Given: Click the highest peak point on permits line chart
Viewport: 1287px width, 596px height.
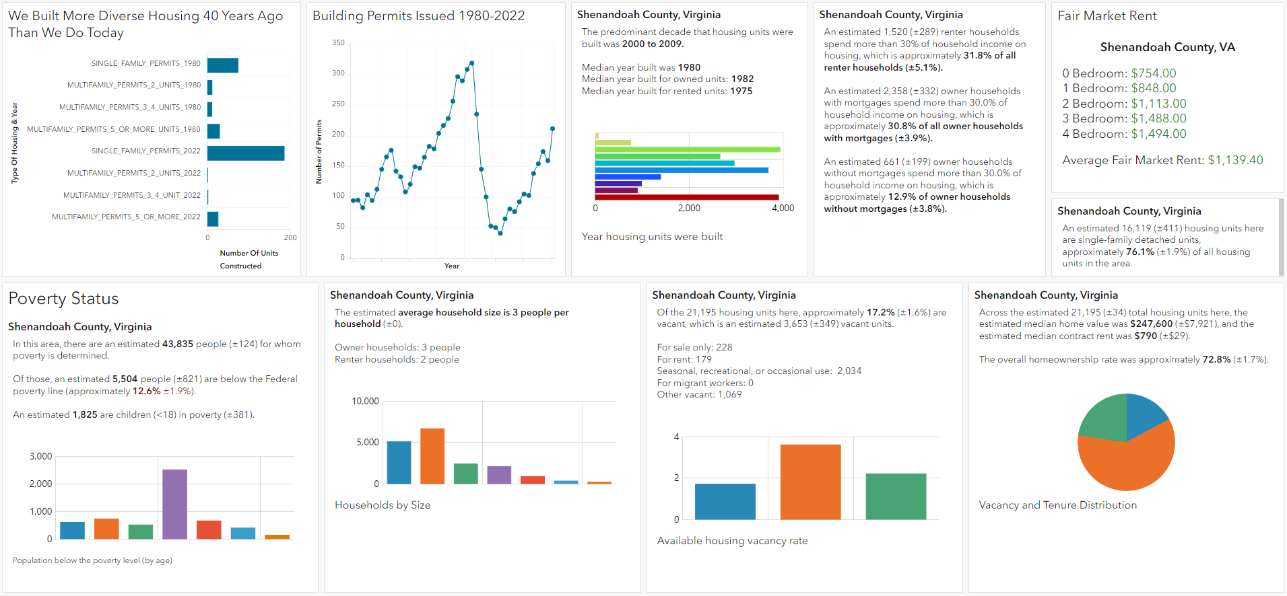Looking at the screenshot, I should 471,63.
